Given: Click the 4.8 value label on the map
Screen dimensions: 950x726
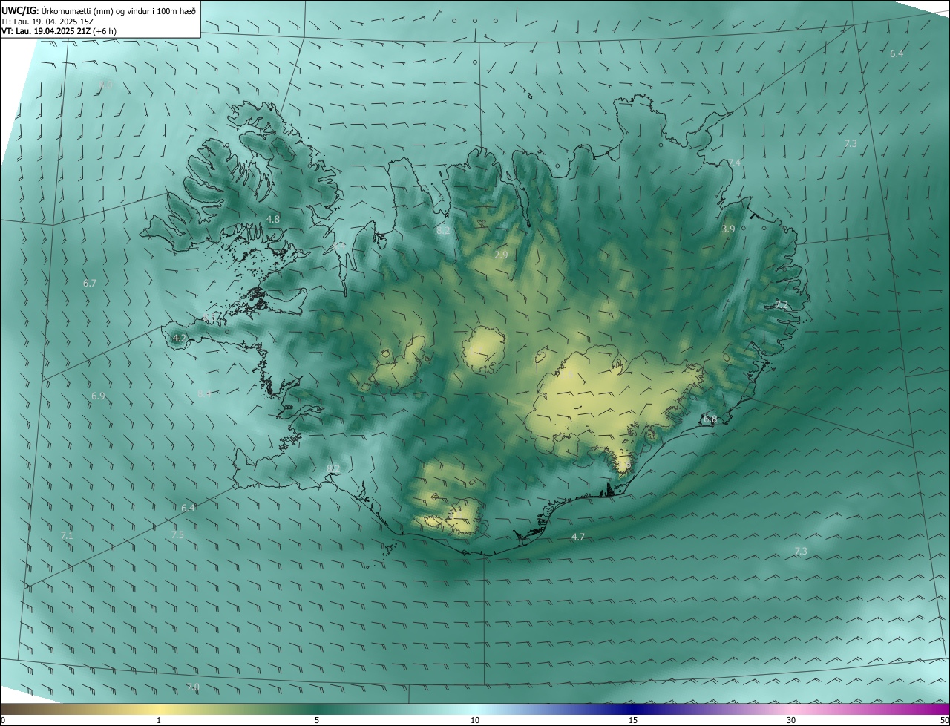Looking at the screenshot, I should pos(273,219).
